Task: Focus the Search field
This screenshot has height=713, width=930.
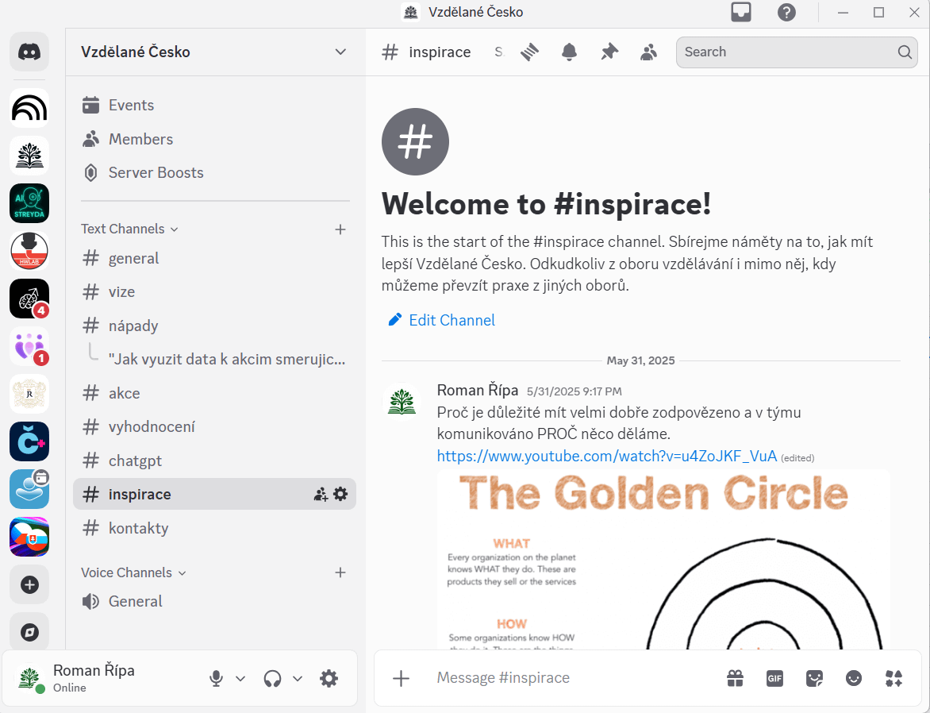Action: pos(797,52)
